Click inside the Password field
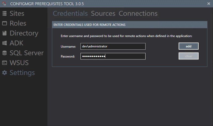This screenshot has height=126, width=213. [x=113, y=56]
